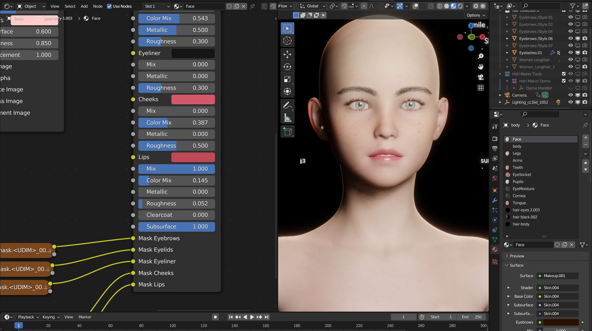Open View menu in node editor
The width and height of the screenshot is (592, 331).
point(55,6)
